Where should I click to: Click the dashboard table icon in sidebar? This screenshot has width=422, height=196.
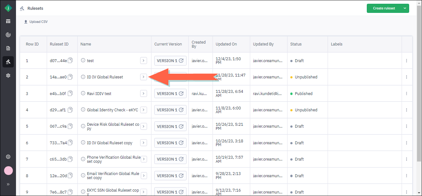[x=8, y=21]
